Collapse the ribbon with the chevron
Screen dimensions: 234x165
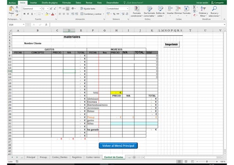[224, 19]
